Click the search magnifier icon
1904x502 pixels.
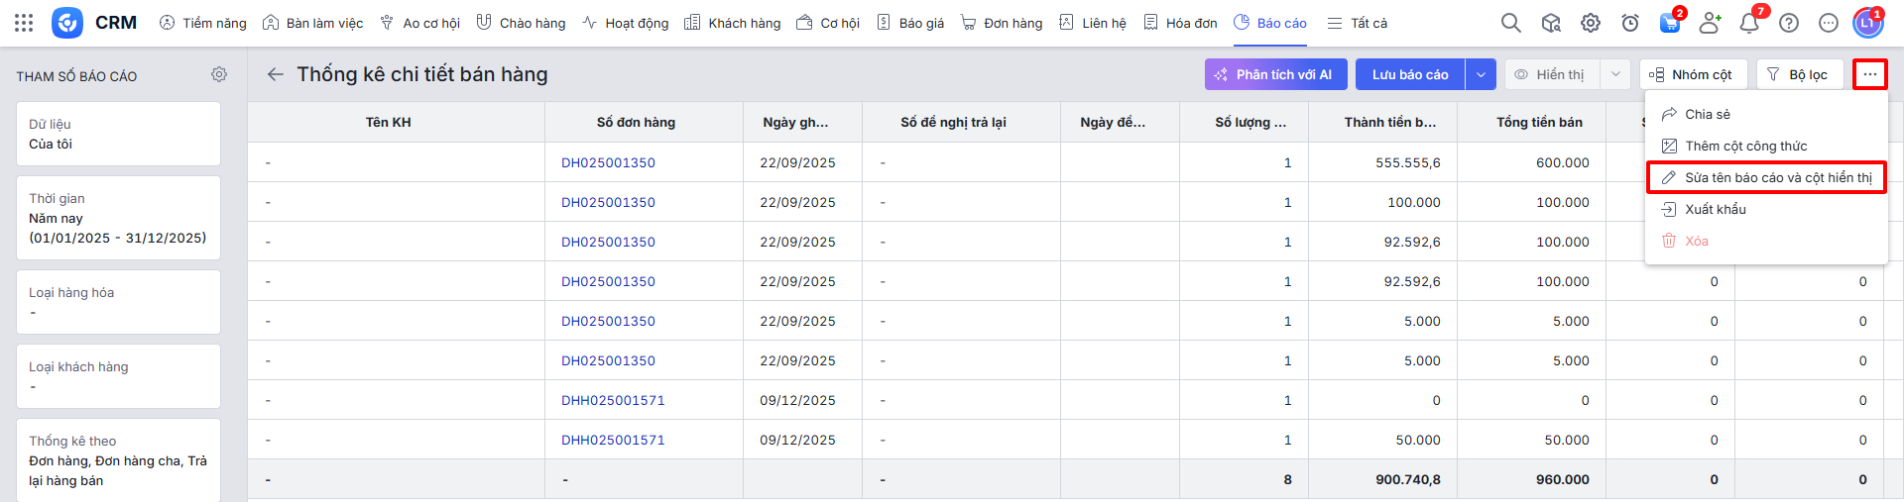pyautogui.click(x=1510, y=23)
